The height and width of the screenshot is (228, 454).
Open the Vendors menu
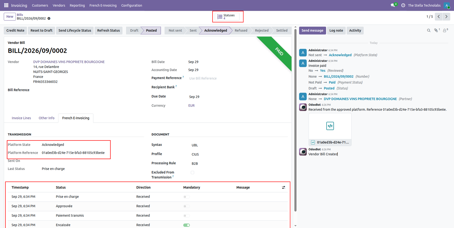[x=59, y=5]
